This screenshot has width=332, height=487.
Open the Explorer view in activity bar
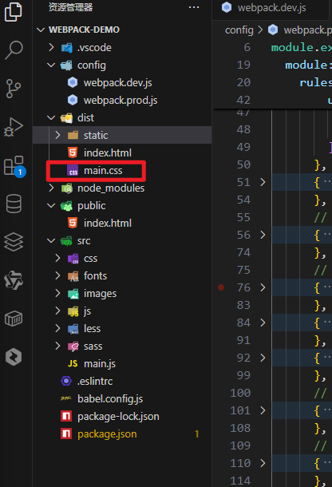pos(14,11)
